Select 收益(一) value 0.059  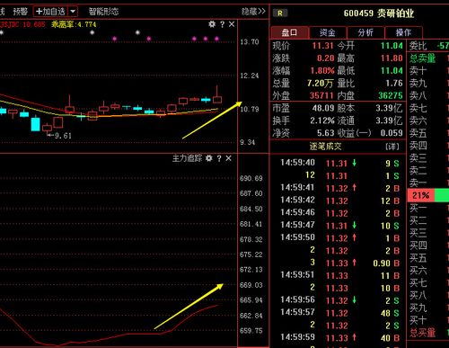tap(392, 133)
